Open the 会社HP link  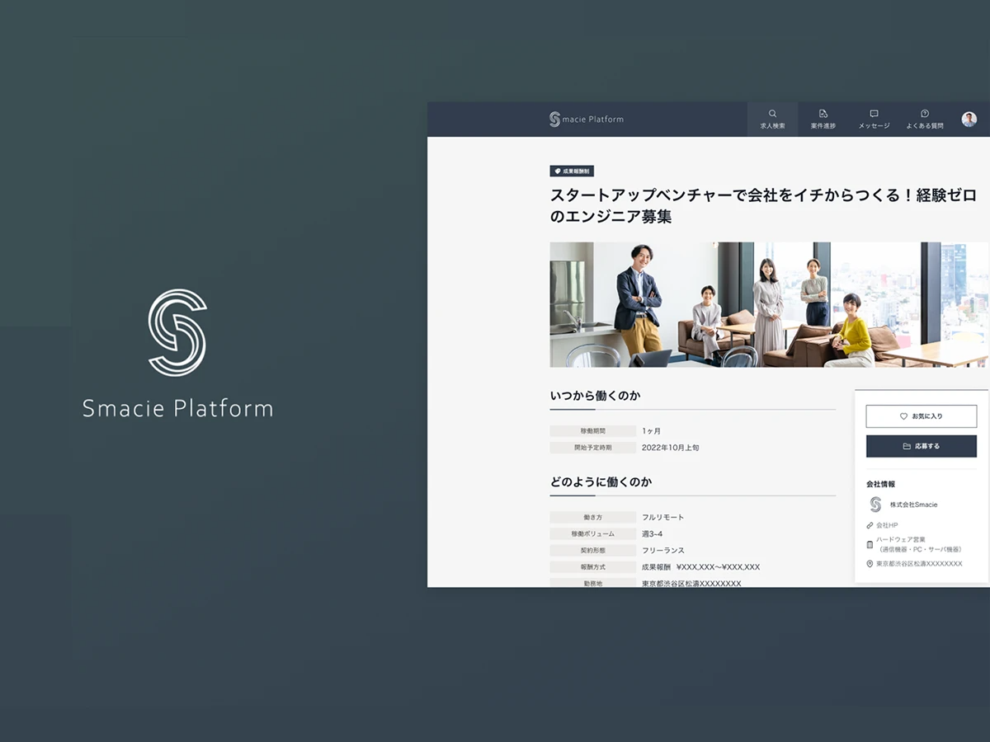click(887, 525)
